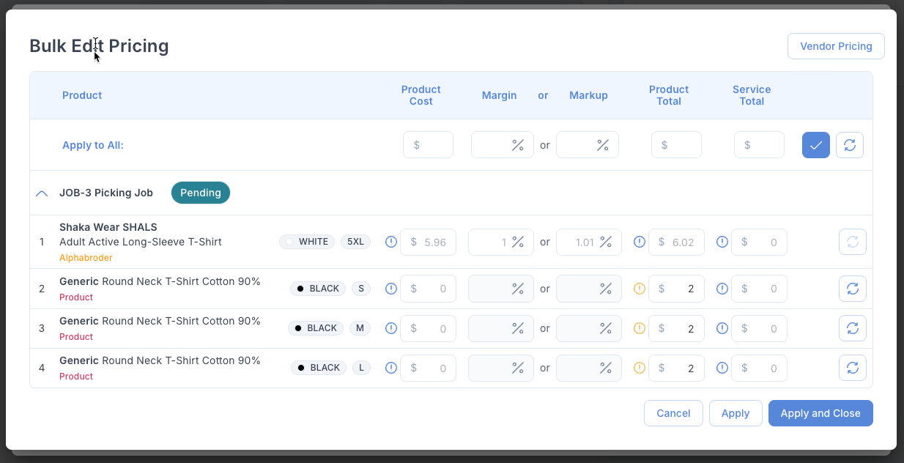904x463 pixels.
Task: Click the orange warning icon on row 3
Action: coord(640,328)
